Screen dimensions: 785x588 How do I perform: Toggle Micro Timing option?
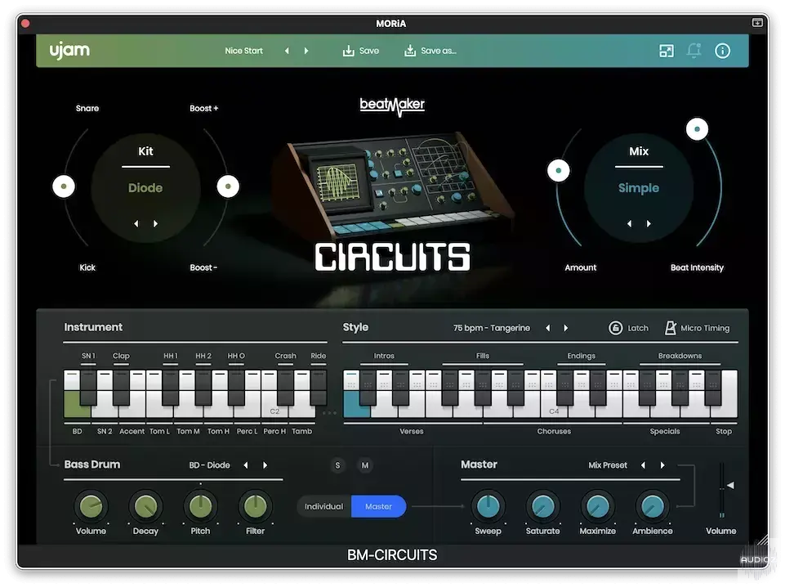pyautogui.click(x=697, y=328)
